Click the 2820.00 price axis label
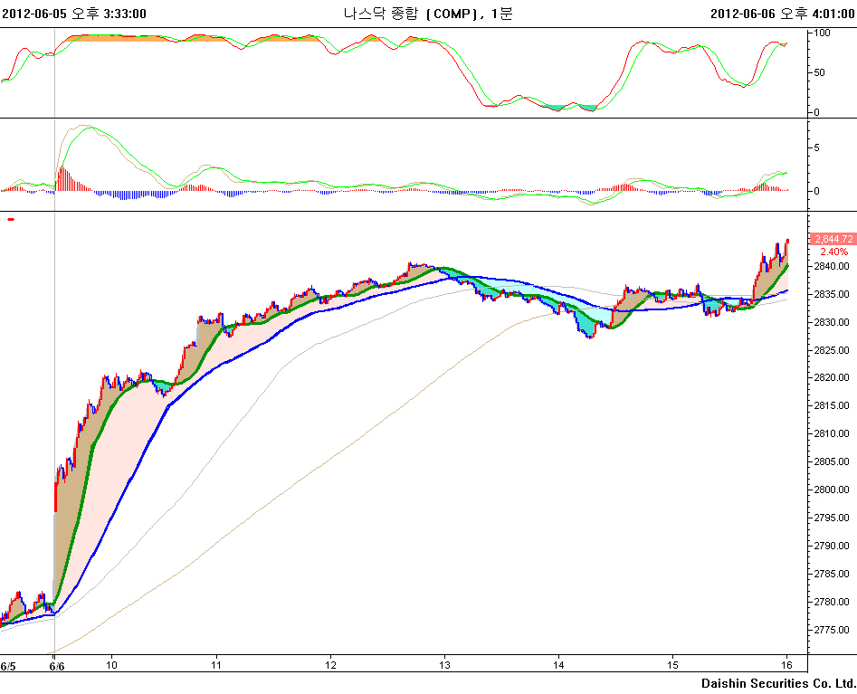Image resolution: width=857 pixels, height=694 pixels. click(x=831, y=378)
